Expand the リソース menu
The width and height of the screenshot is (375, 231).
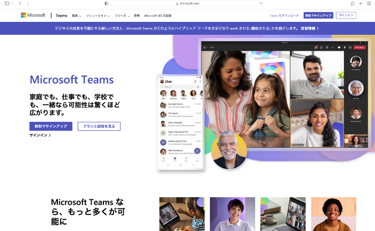point(122,16)
